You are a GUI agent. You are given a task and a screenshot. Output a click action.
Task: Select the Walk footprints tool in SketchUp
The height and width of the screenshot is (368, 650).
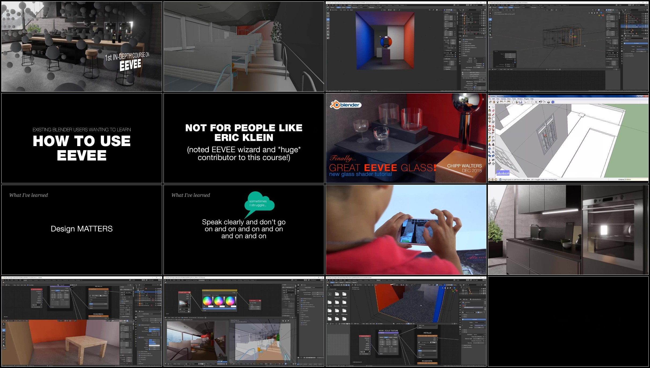coord(489,163)
